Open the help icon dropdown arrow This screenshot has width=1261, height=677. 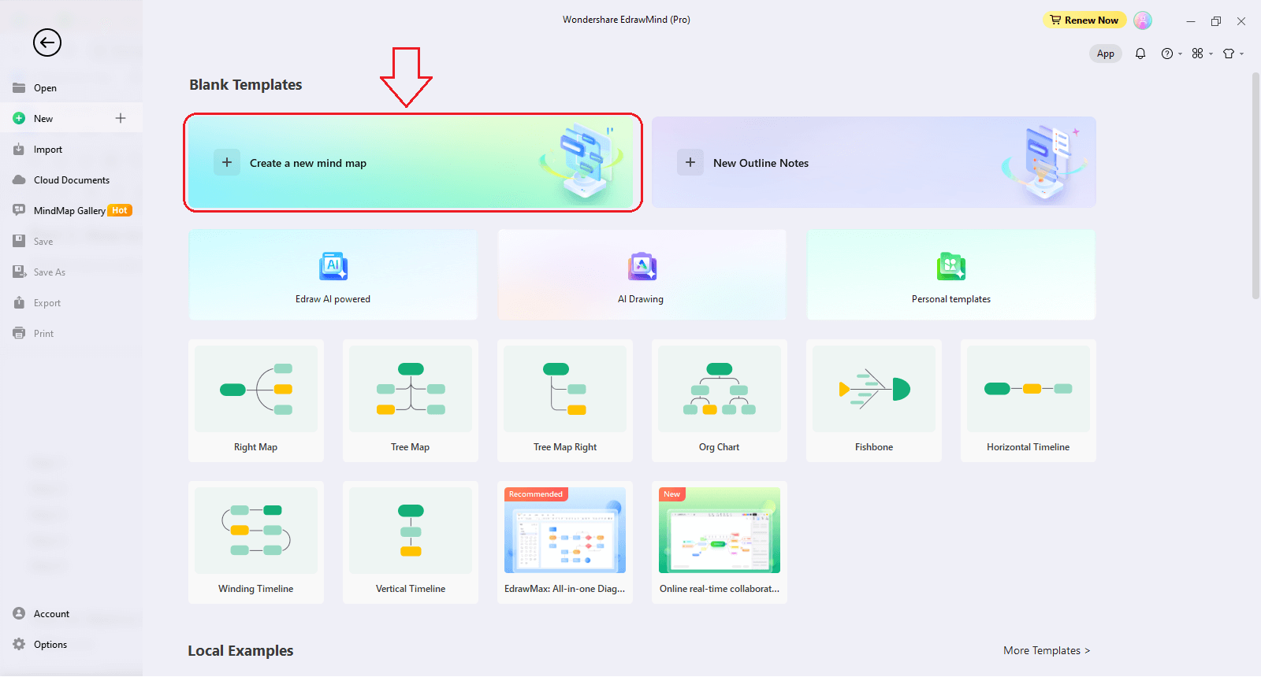(1180, 54)
